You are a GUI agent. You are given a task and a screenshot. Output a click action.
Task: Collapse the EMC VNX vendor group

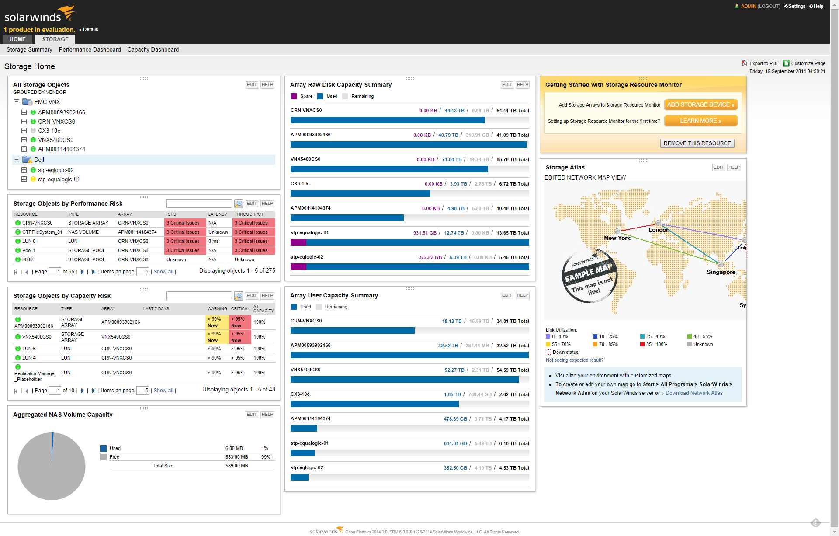(17, 102)
